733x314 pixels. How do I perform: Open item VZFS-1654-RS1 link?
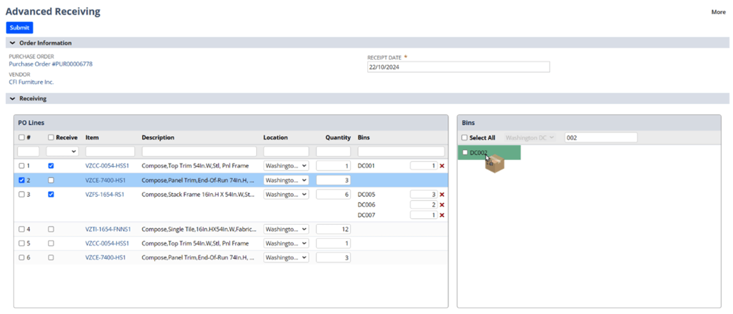point(105,195)
